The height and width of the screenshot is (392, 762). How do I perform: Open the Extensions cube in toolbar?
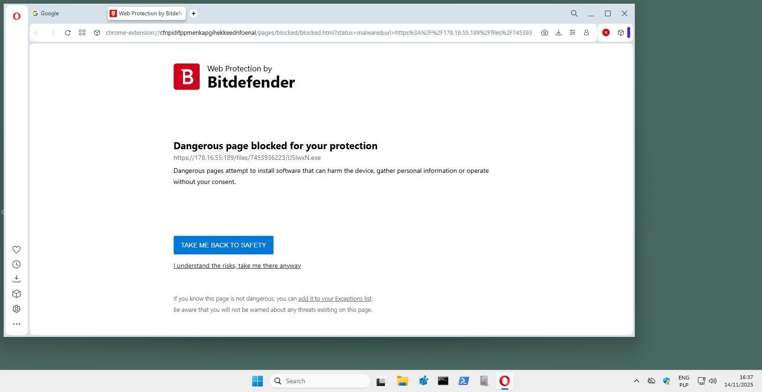coord(621,32)
